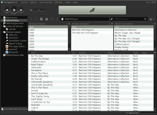
Task: Filter by year 1991
Action: 48,39
